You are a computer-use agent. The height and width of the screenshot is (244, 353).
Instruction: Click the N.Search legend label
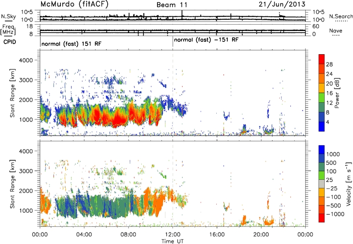[341, 16]
